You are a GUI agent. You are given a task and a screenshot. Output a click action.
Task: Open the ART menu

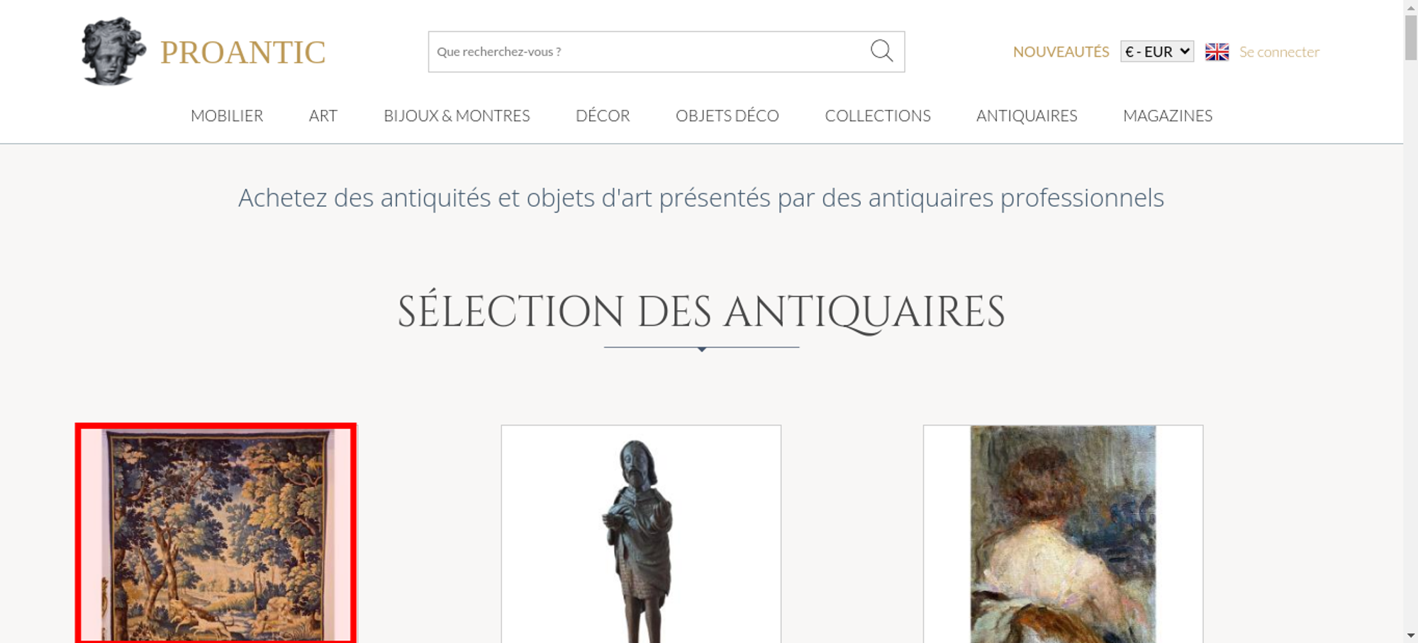point(323,115)
